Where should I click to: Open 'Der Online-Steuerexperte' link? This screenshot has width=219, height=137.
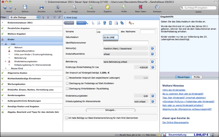point(175,122)
